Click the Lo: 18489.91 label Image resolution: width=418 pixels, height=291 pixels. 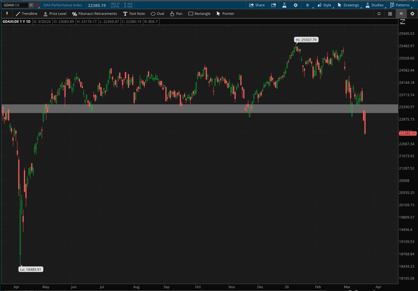(x=31, y=269)
